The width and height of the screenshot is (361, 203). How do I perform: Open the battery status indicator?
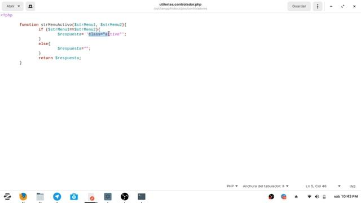coord(324,197)
